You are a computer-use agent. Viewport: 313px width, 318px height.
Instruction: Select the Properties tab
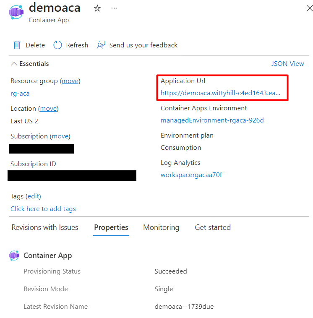[x=111, y=227]
